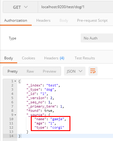Click the "corgi" value text

pyautogui.click(x=57, y=127)
